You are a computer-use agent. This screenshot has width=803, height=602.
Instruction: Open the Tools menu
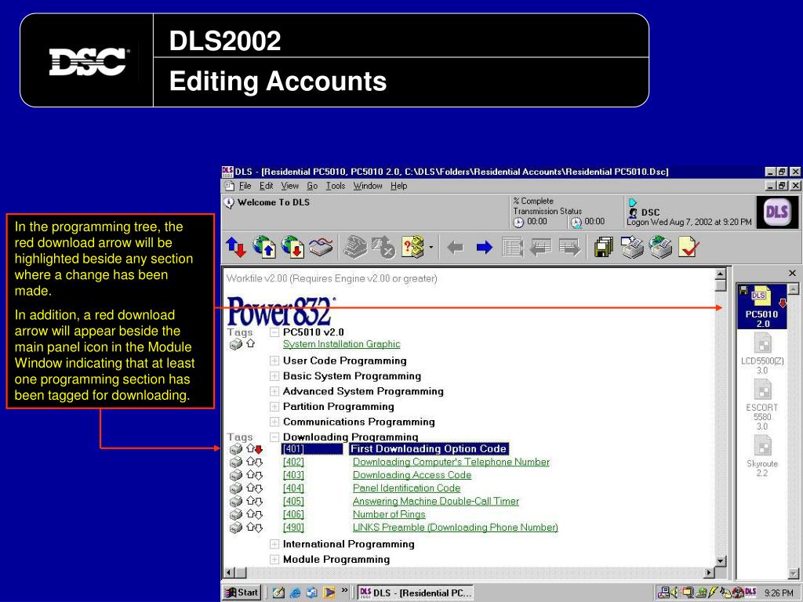coord(336,186)
